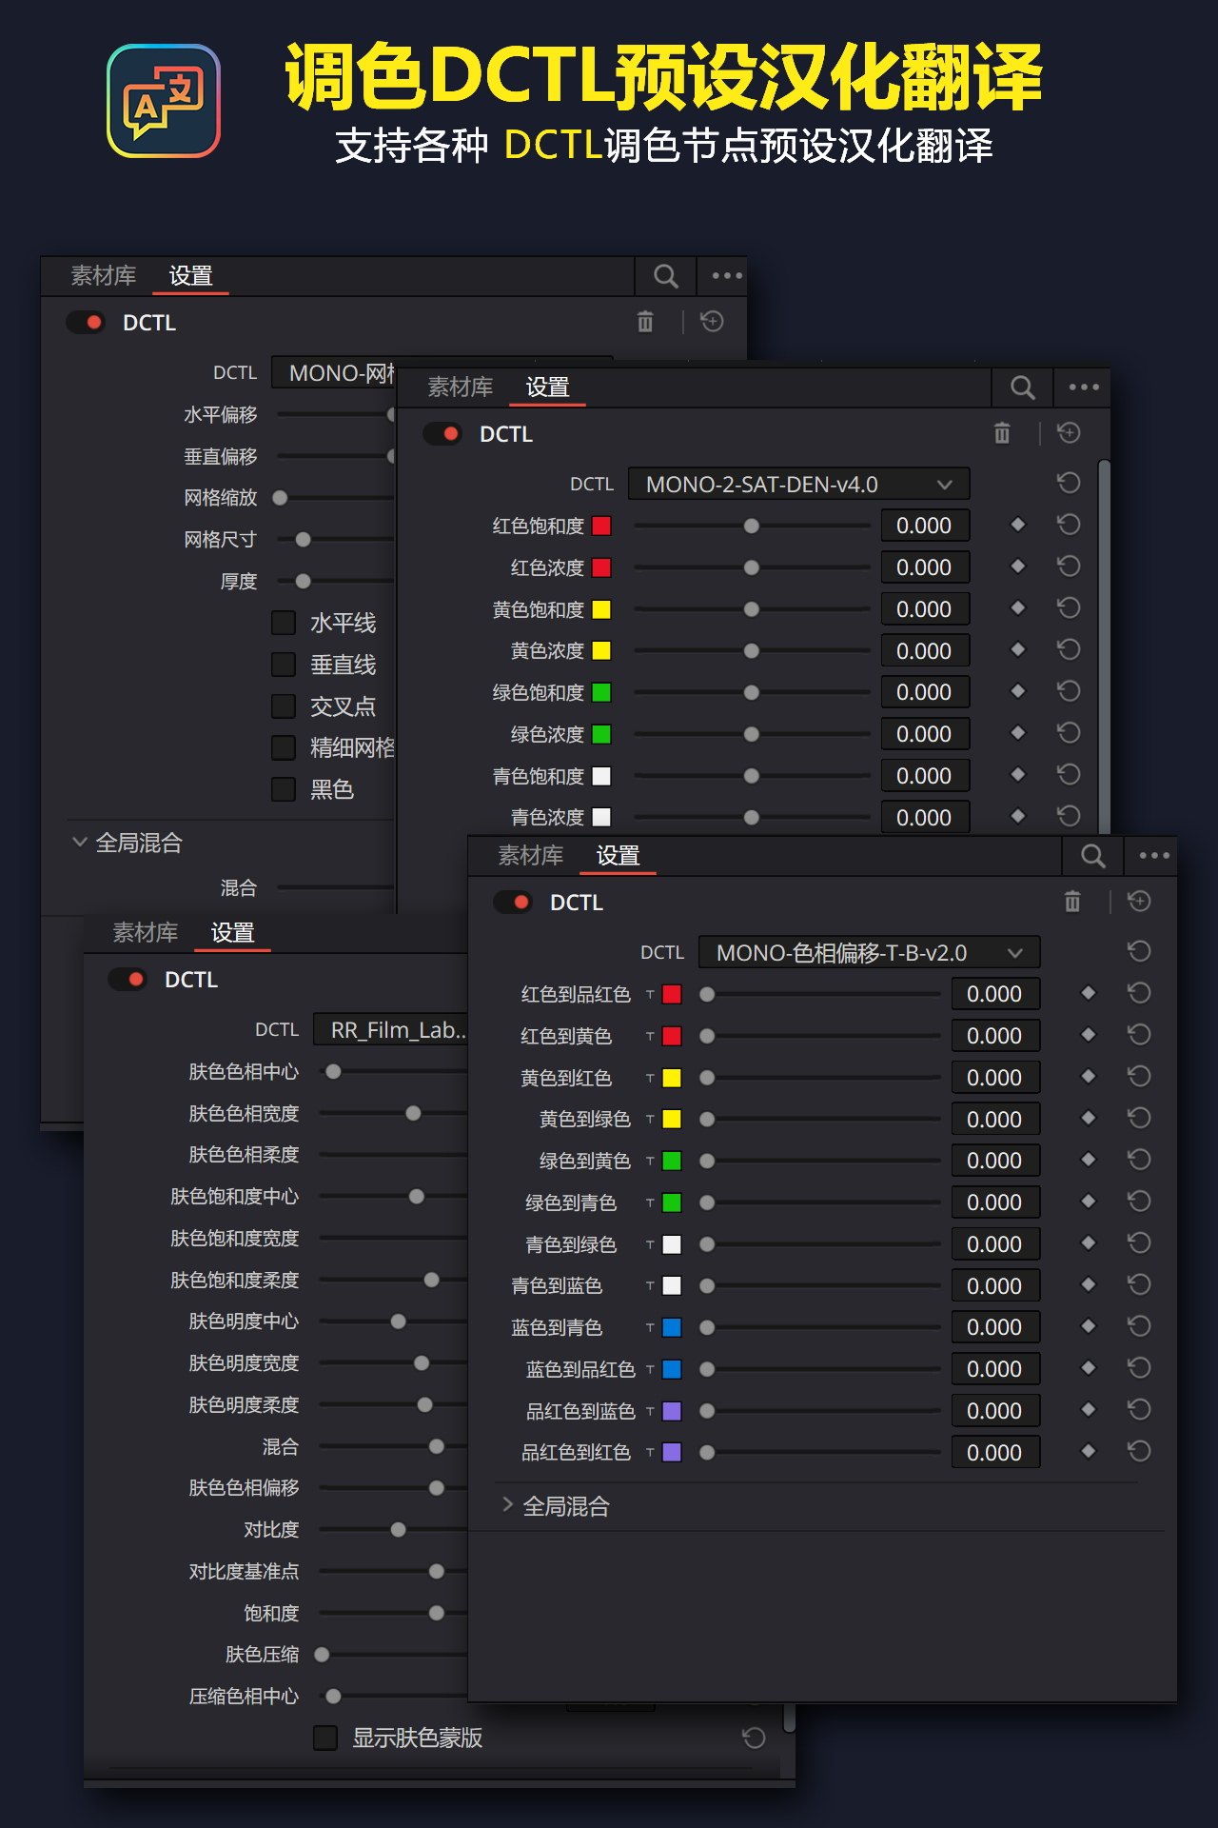Reset the 绿色到青色 parameter

(x=1139, y=1202)
